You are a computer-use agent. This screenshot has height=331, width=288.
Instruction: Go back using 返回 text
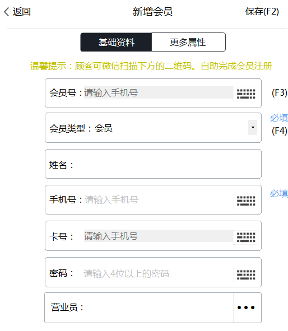[22, 12]
